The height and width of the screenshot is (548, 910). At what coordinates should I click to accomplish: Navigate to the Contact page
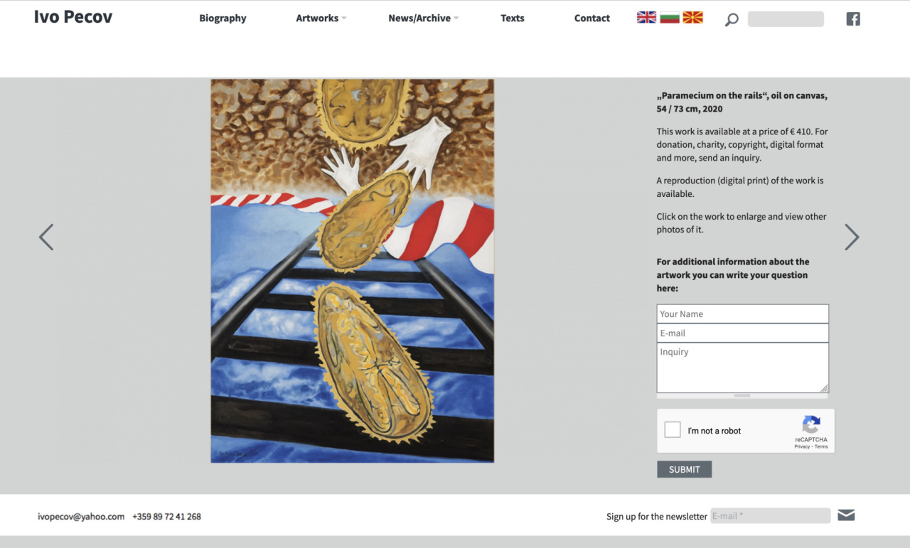coord(592,18)
